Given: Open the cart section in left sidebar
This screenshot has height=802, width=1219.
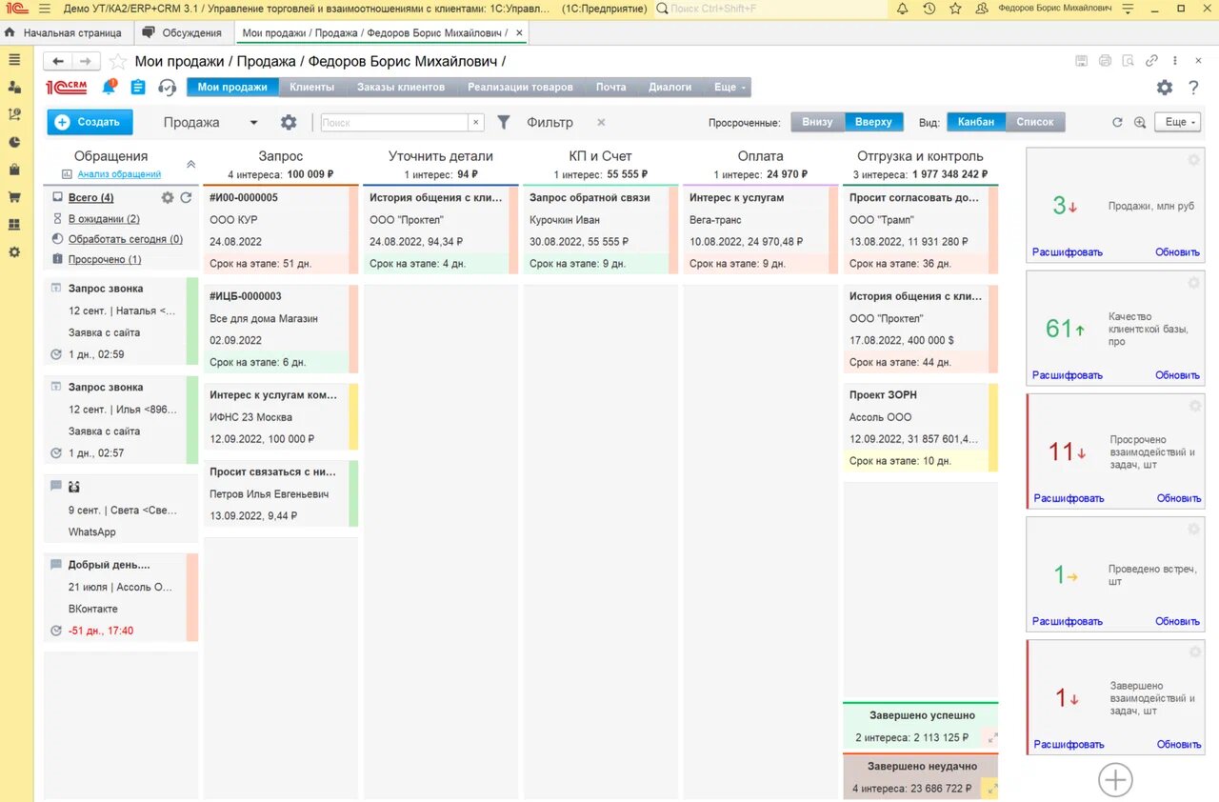Looking at the screenshot, I should coord(14,197).
